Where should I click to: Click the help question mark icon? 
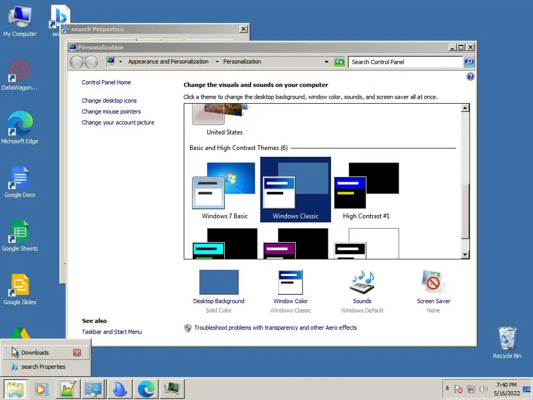pyautogui.click(x=470, y=77)
